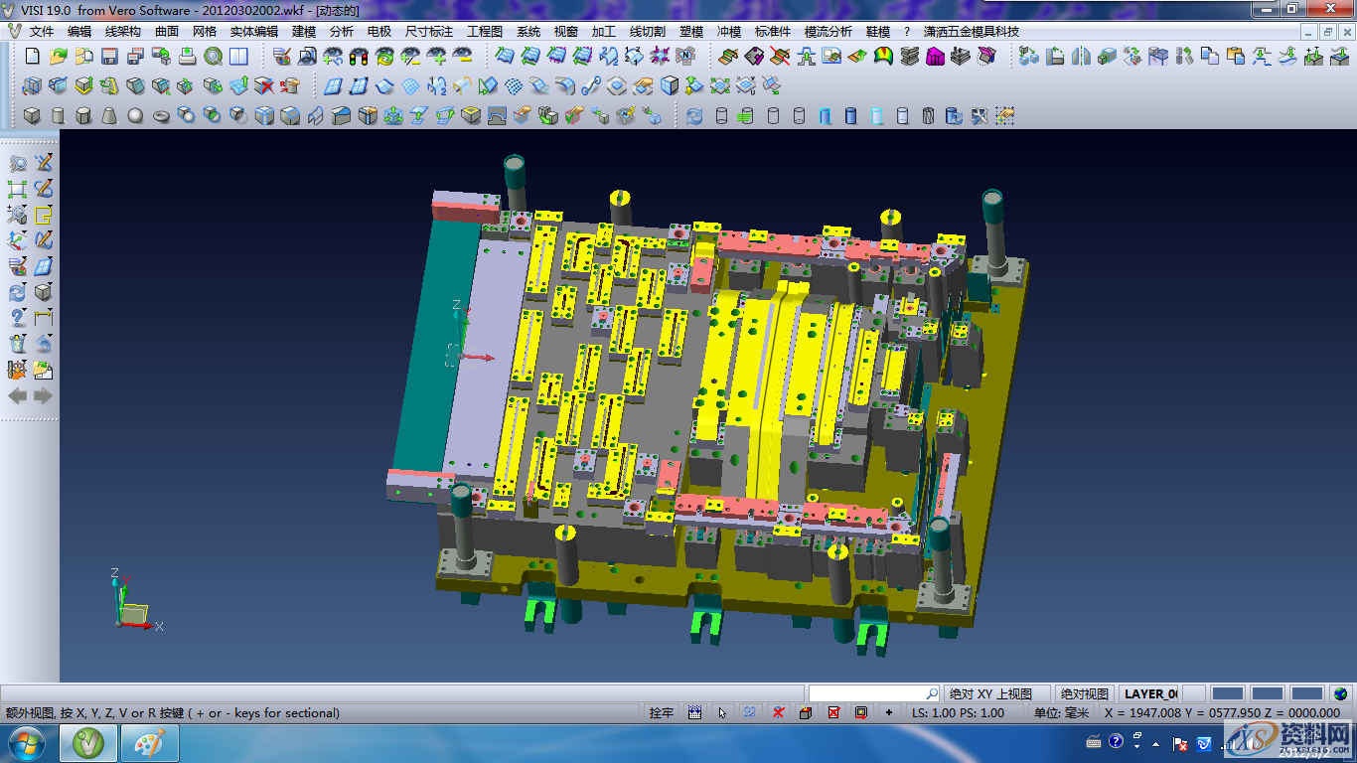Open the 绝对视图 view selector
The height and width of the screenshot is (763, 1357).
[x=1084, y=693]
